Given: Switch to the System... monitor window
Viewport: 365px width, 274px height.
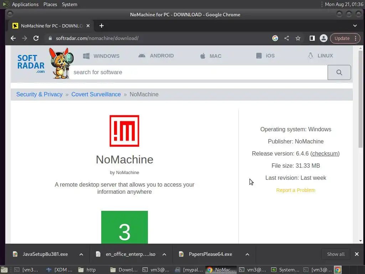Looking at the screenshot, I should click(286, 270).
